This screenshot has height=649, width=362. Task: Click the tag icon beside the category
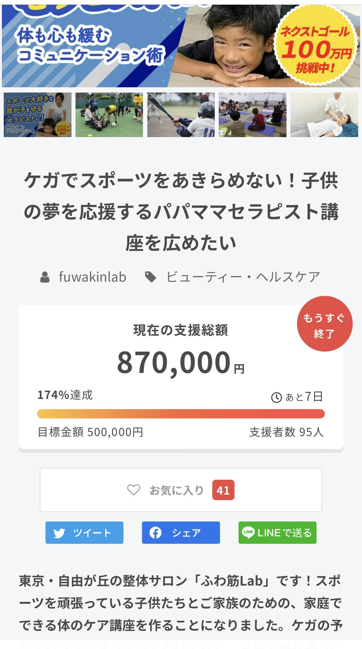151,277
